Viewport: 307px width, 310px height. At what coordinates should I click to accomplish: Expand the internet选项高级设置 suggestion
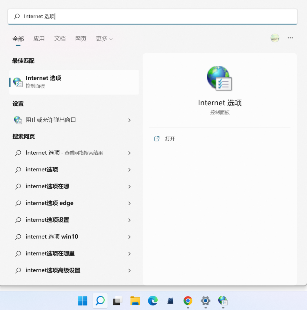click(x=129, y=270)
